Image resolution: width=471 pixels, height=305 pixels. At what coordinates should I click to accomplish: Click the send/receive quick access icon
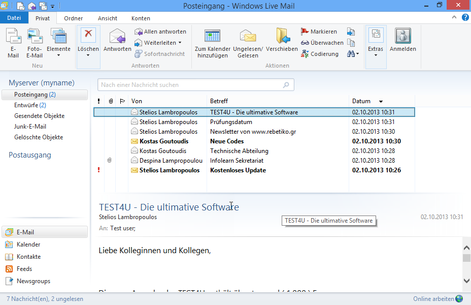coord(43,6)
